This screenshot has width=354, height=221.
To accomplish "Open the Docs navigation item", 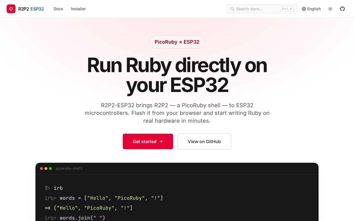I will 58,9.
